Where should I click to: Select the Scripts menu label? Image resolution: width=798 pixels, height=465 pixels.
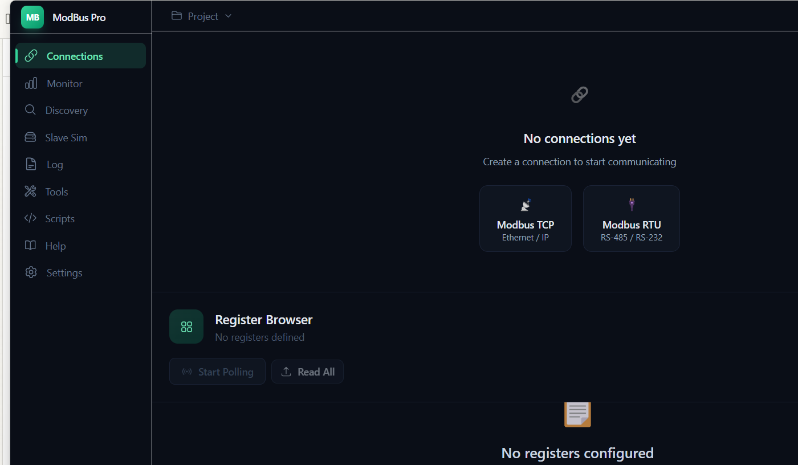coord(60,219)
